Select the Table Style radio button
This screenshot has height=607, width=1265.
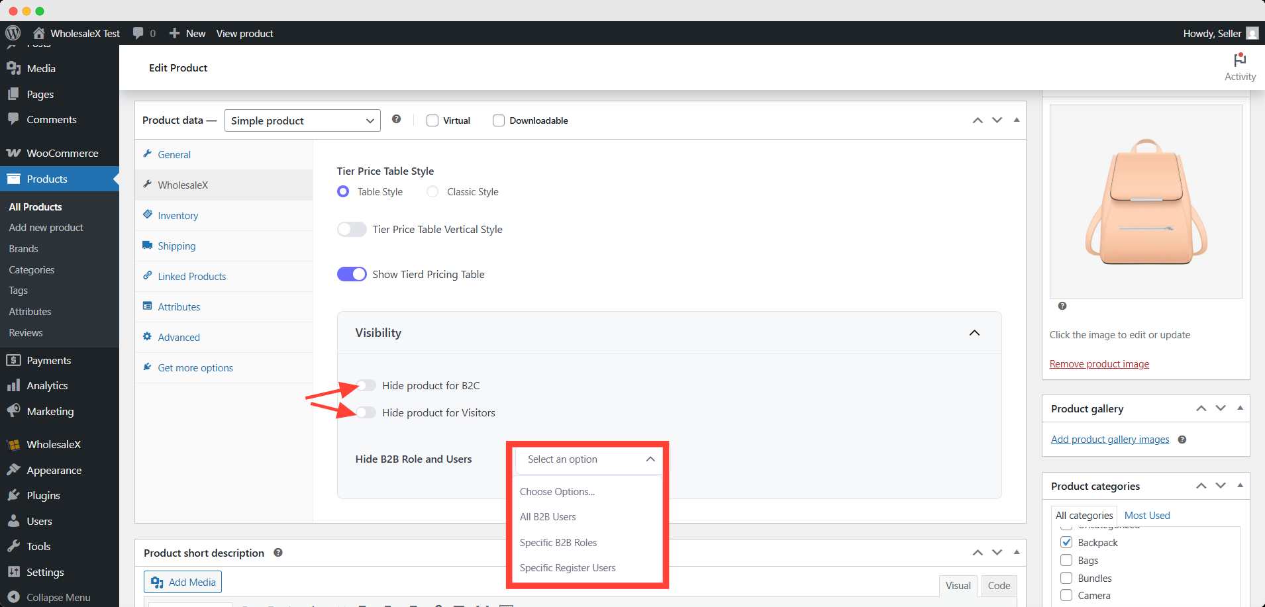[x=343, y=191]
